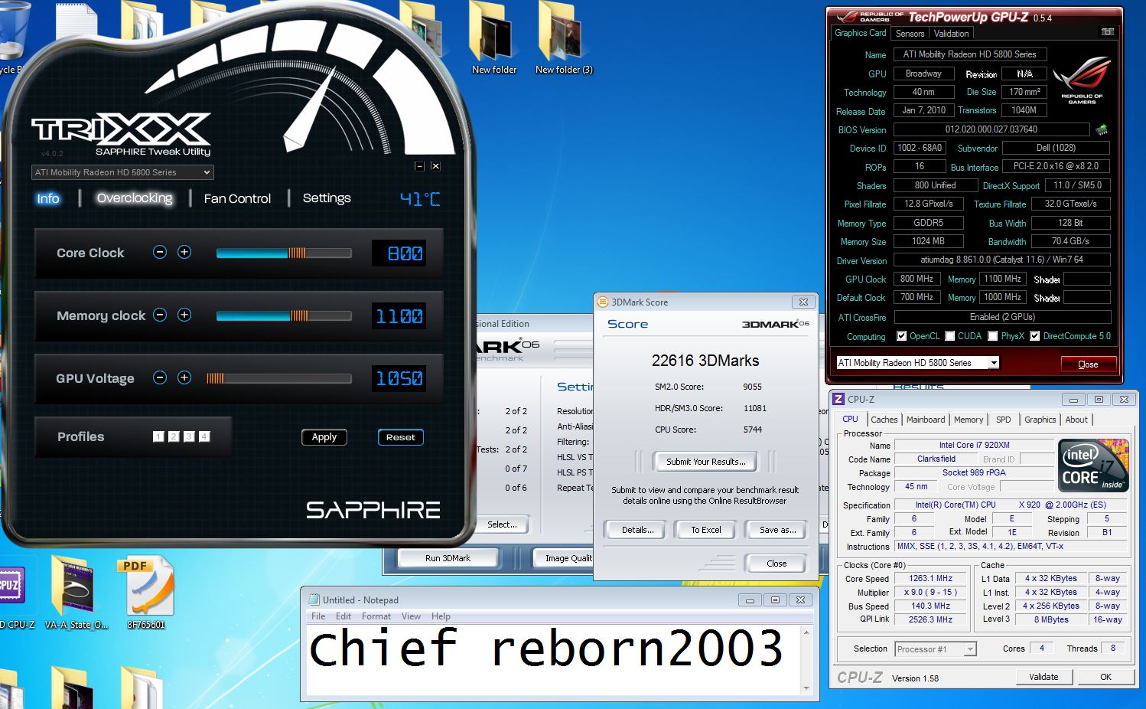Increase Memory clock with plus icon
The image size is (1146, 709).
coord(184,315)
